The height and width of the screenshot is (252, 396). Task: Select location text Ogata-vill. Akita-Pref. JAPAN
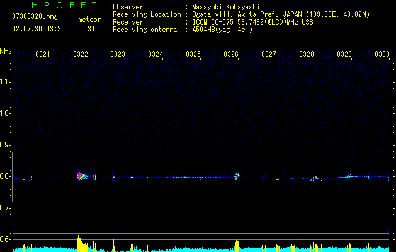pyautogui.click(x=247, y=14)
